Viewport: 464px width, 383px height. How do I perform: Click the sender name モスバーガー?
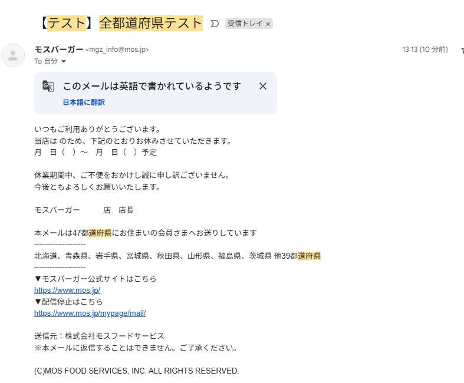point(58,49)
